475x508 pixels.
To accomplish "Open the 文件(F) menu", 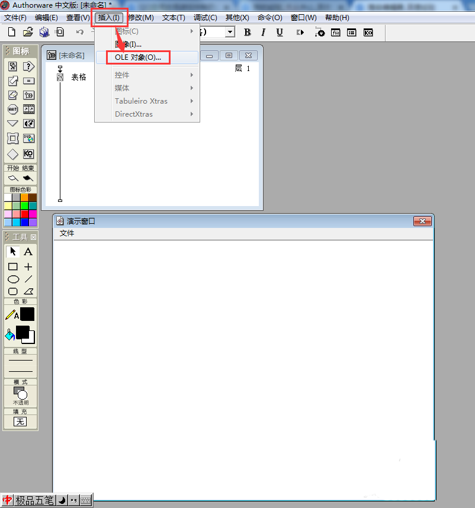I will (15, 18).
